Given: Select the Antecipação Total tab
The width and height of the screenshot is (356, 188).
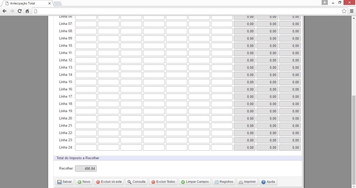Looking at the screenshot, I should pyautogui.click(x=25, y=3).
